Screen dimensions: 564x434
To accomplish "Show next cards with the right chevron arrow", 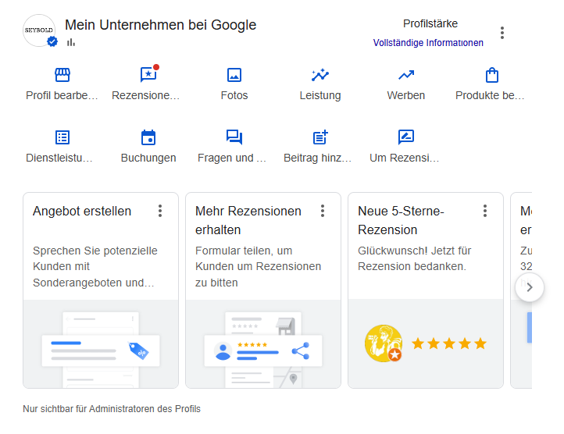I will tap(530, 287).
